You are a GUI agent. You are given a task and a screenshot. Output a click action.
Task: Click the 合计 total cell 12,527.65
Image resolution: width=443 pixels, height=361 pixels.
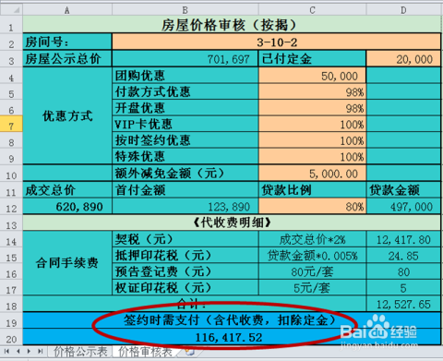pos(403,304)
